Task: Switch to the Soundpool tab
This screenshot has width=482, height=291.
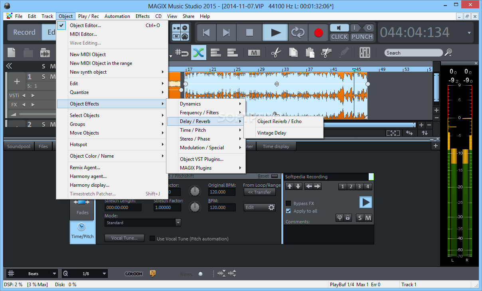Action: point(19,146)
